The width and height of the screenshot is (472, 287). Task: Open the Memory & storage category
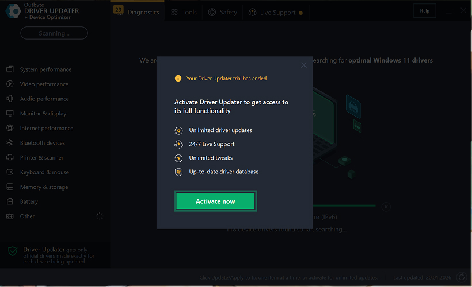44,187
